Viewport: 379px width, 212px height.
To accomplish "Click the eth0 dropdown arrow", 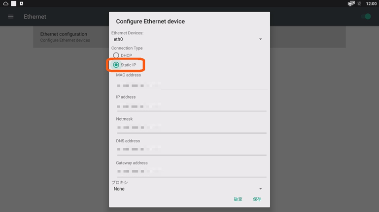I will point(261,39).
